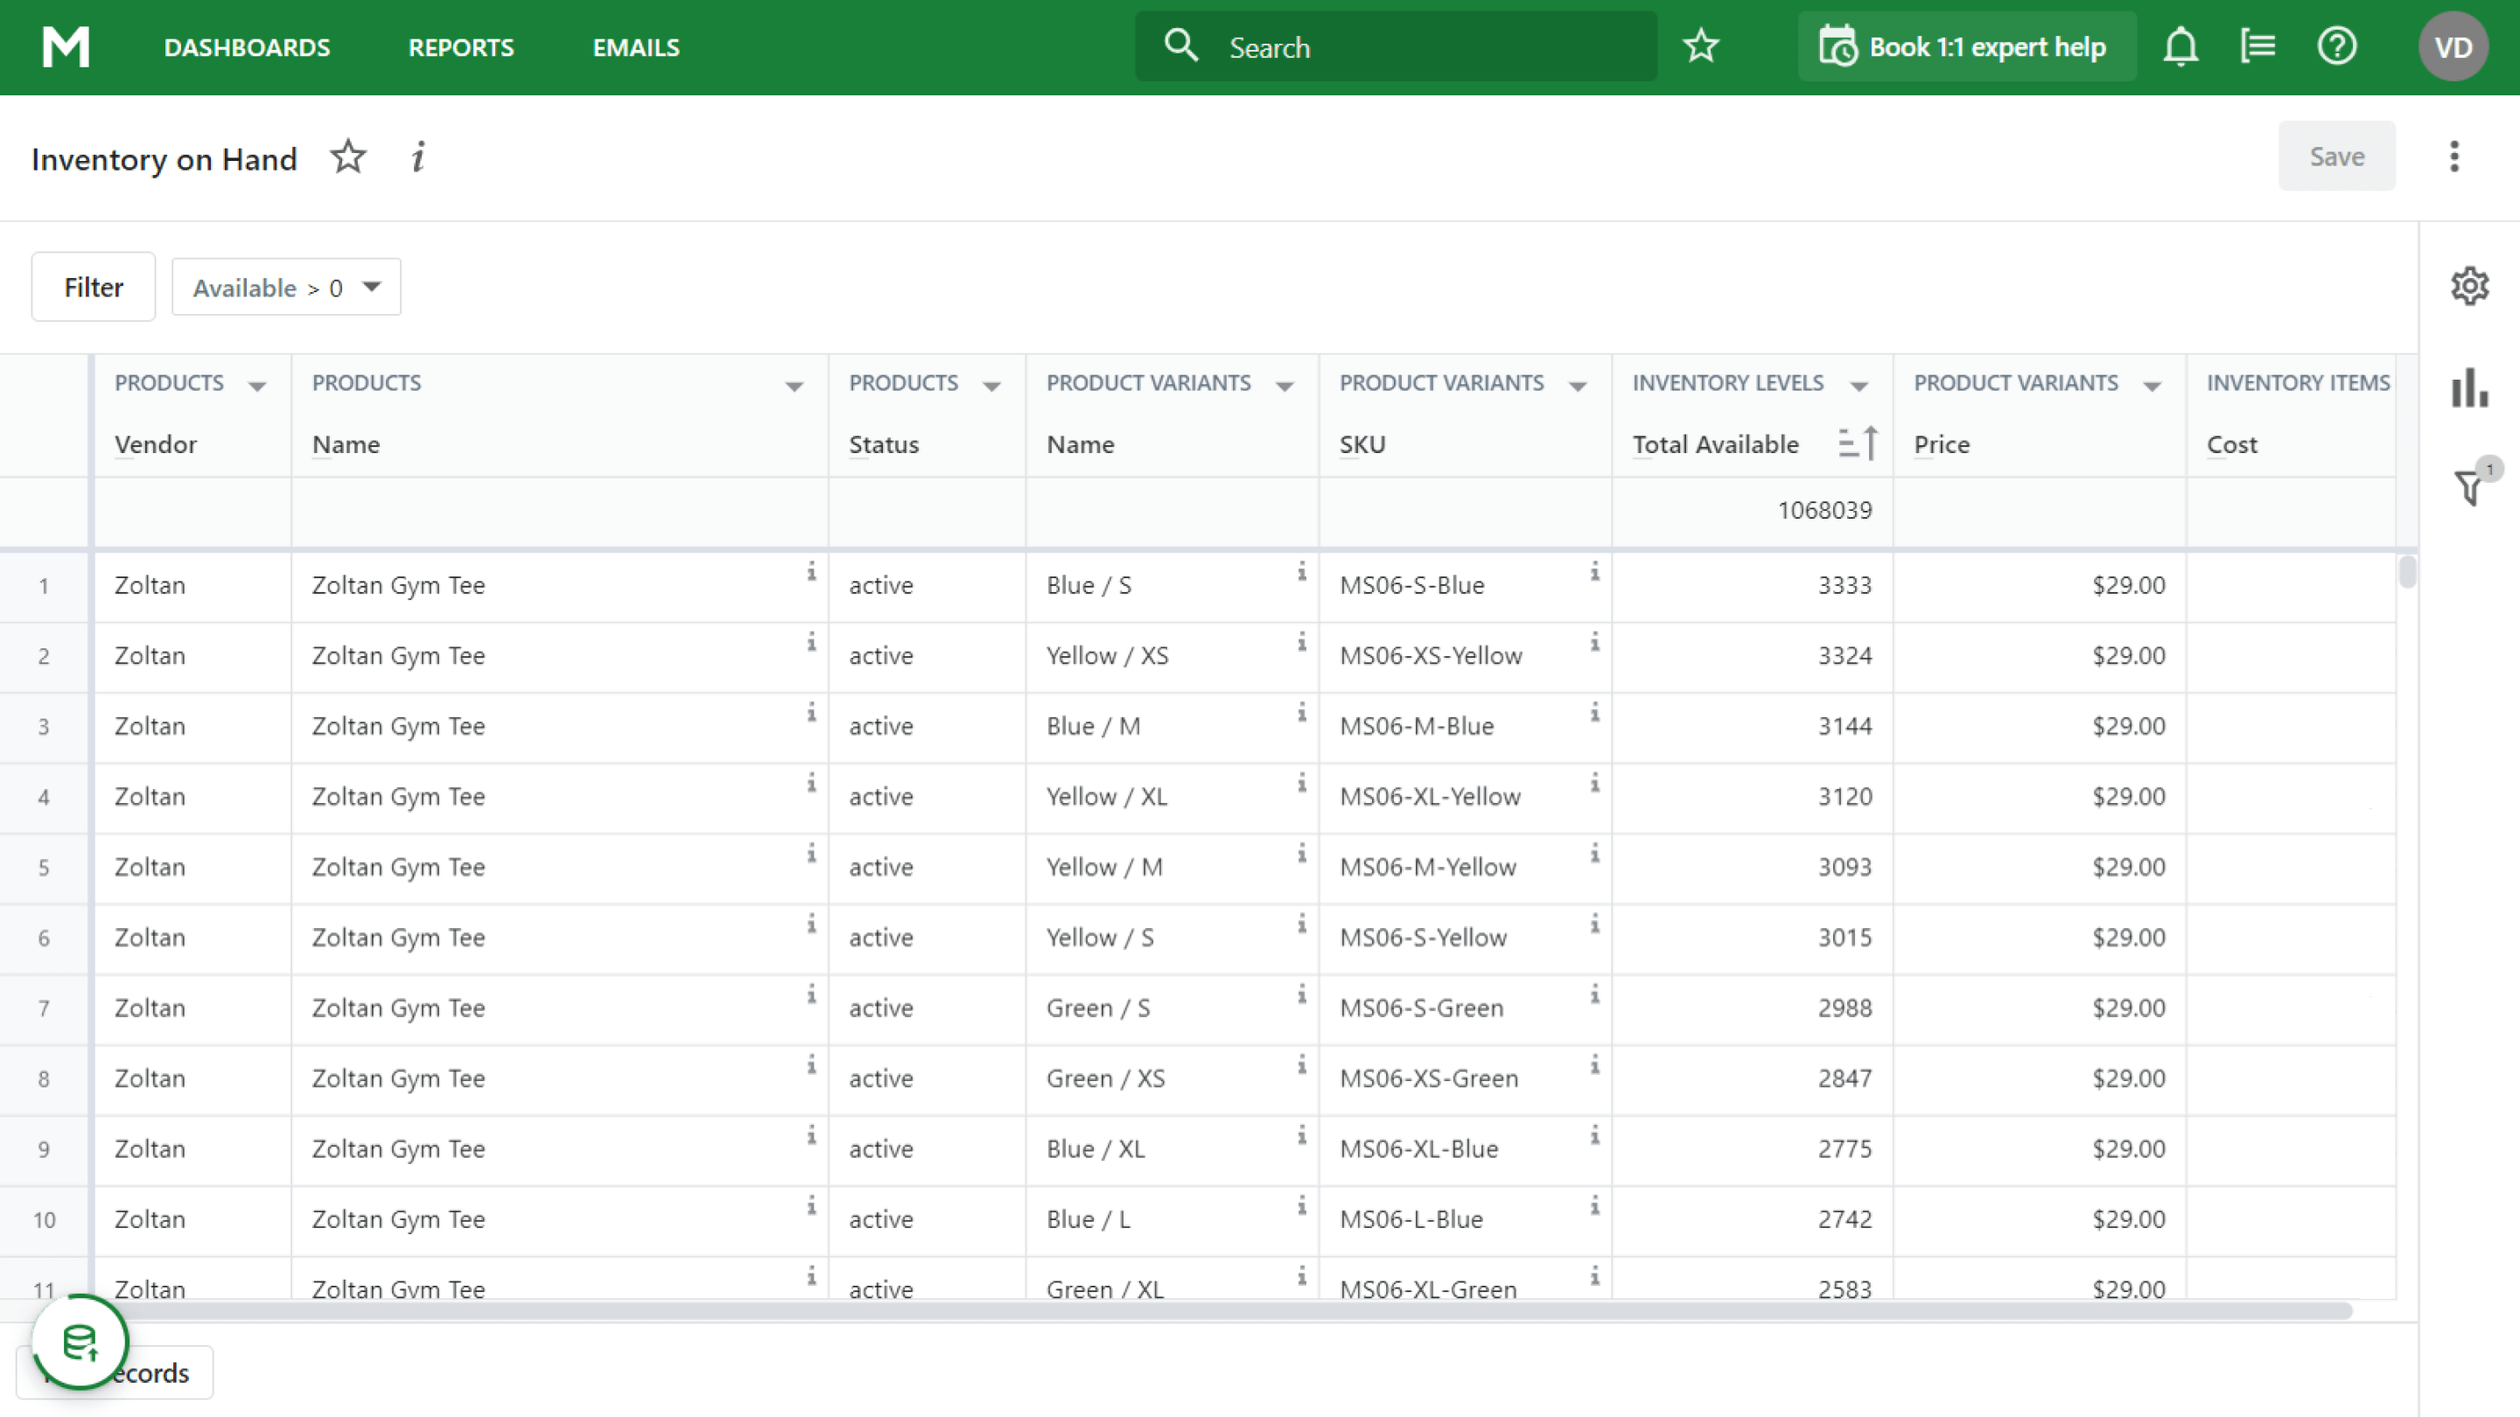Viewport: 2520px width, 1417px height.
Task: Star the Inventory on Hand report
Action: click(347, 157)
